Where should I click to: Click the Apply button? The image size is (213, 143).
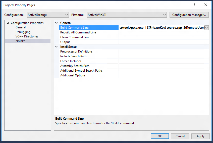pyautogui.click(x=200, y=136)
